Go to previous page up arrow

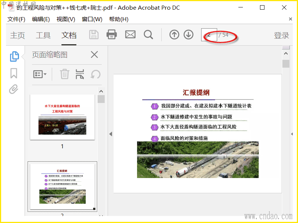174,35
